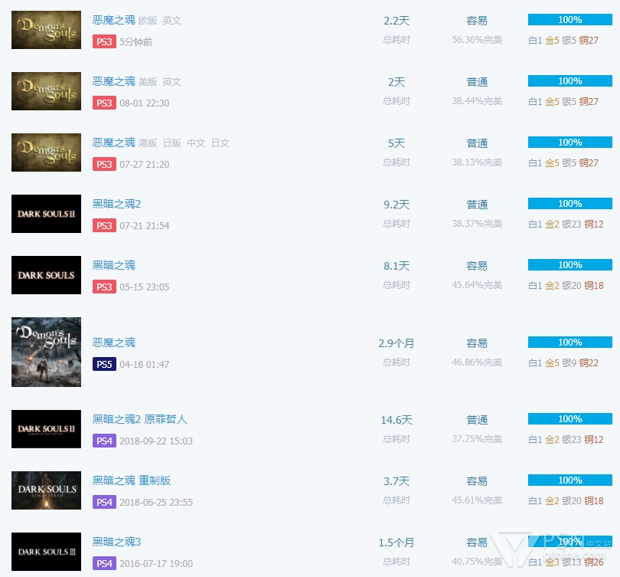The width and height of the screenshot is (620, 577).
Task: Open the 恶魔之魂 title link tagged 美版
Action: pyautogui.click(x=114, y=81)
